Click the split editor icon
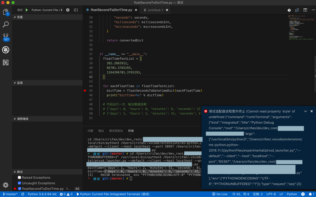Image resolution: width=316 pixels, height=197 pixels. click(x=305, y=10)
